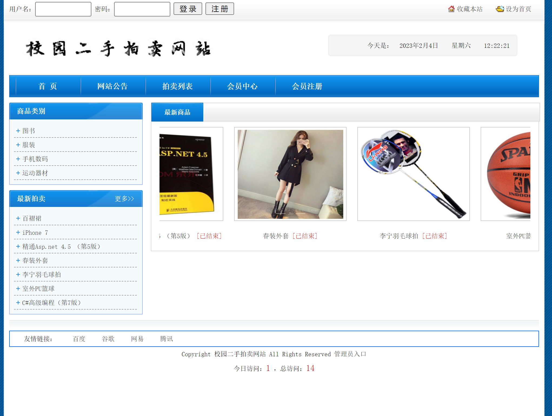552x416 pixels.
Task: Open the 管理员入口 admin link
Action: pyautogui.click(x=350, y=354)
